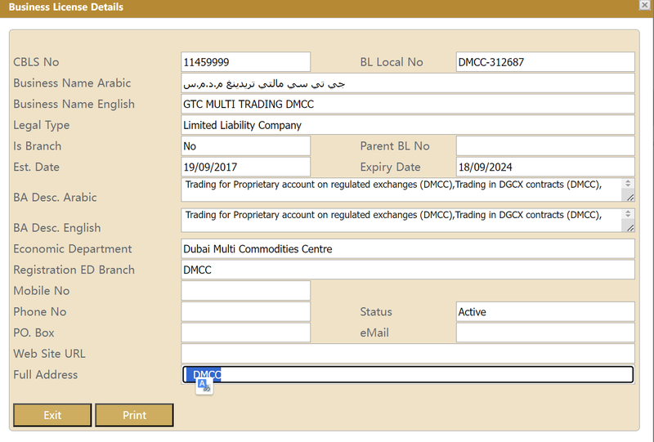Click the empty Web Site URL field
The height and width of the screenshot is (442, 654).
coord(408,354)
